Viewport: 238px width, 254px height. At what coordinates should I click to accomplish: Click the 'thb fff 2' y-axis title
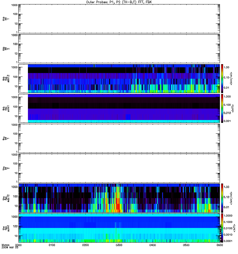pyautogui.click(x=6, y=49)
